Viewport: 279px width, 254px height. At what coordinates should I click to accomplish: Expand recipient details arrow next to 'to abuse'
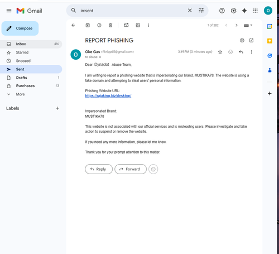(x=100, y=57)
